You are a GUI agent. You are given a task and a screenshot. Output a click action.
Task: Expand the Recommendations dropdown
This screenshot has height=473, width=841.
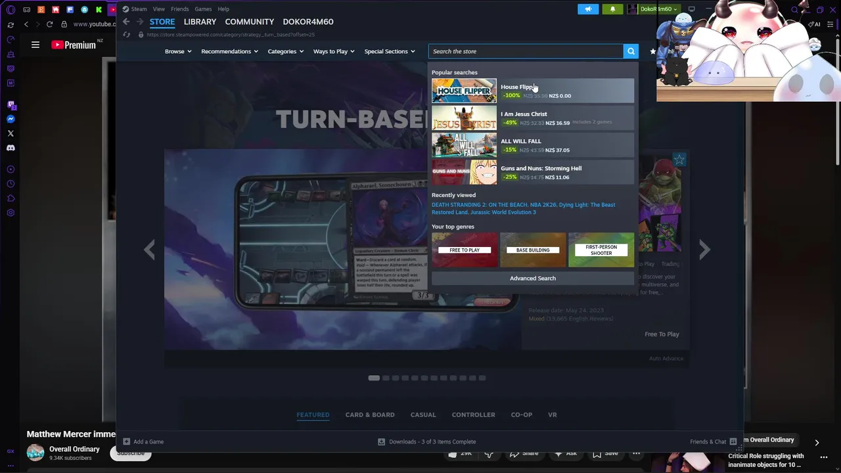click(229, 51)
